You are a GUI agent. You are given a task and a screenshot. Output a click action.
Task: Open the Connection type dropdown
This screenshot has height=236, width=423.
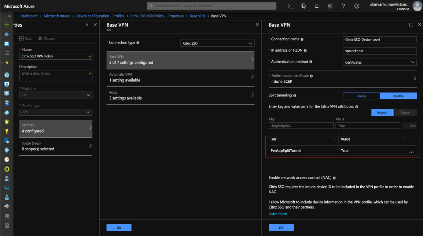click(217, 43)
